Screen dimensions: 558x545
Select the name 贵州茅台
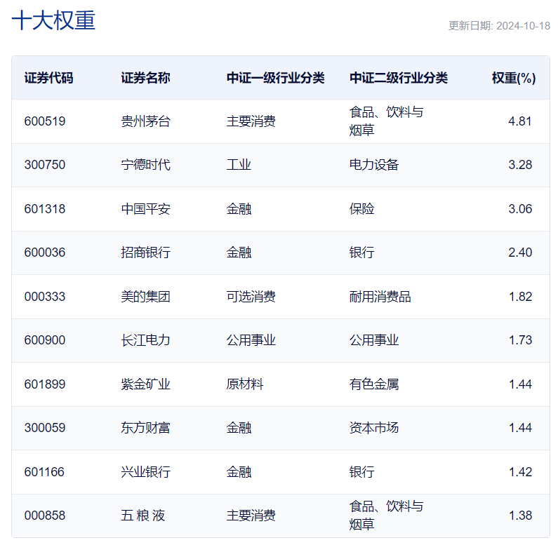(145, 121)
